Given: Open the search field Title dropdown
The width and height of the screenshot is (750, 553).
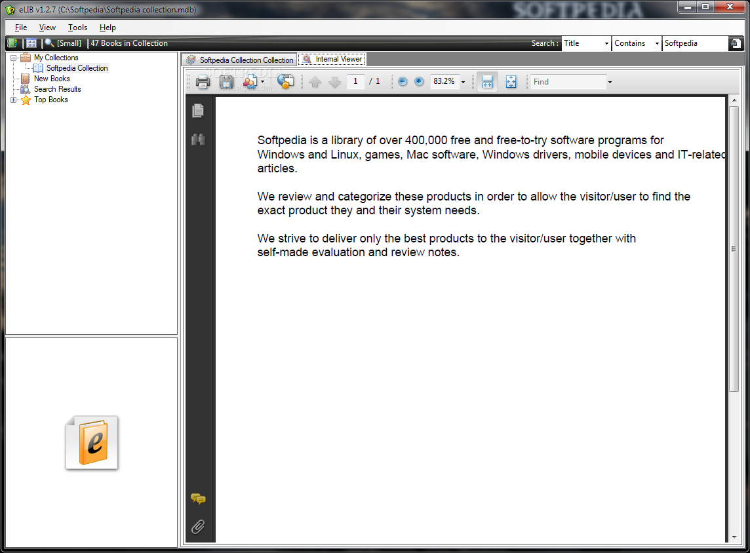Looking at the screenshot, I should 606,43.
